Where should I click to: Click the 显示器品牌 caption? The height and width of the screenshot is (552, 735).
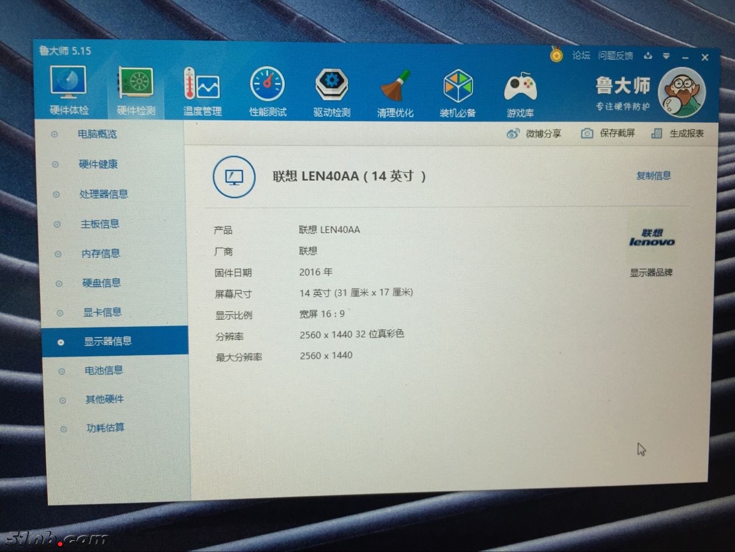(651, 272)
